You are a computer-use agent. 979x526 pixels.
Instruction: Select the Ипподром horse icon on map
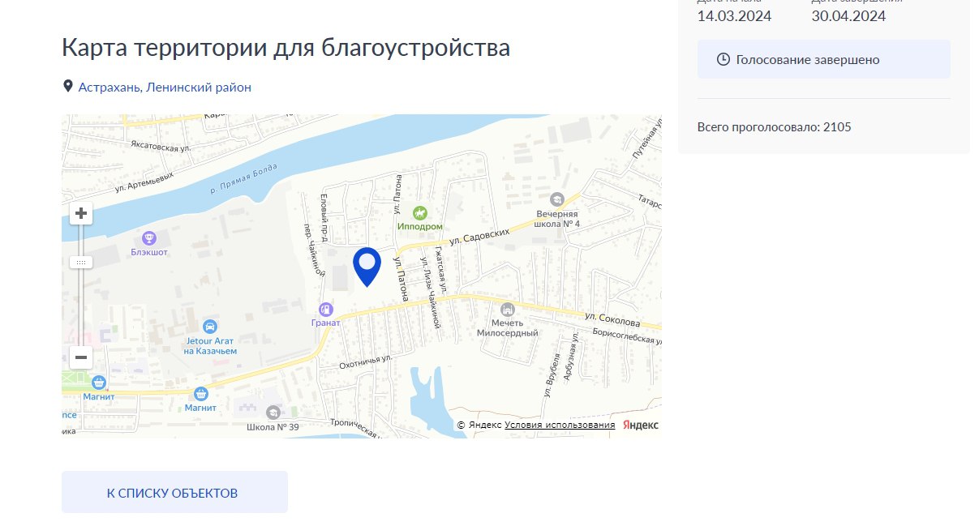(420, 213)
